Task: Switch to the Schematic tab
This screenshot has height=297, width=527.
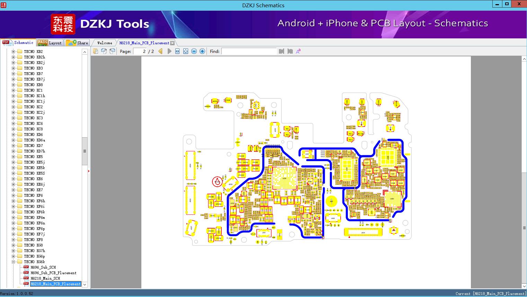Action: pyautogui.click(x=18, y=43)
